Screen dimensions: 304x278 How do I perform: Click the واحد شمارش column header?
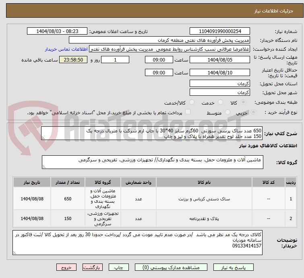[x=139, y=182]
